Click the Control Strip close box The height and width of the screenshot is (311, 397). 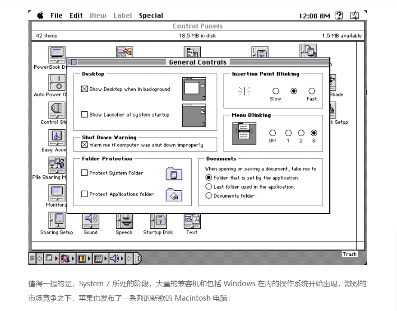[32, 259]
